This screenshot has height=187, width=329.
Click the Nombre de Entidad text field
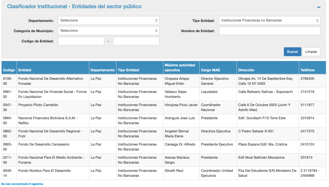[269, 31]
